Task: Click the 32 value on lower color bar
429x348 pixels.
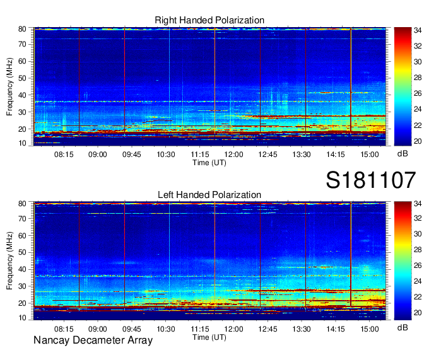Action: [418, 218]
